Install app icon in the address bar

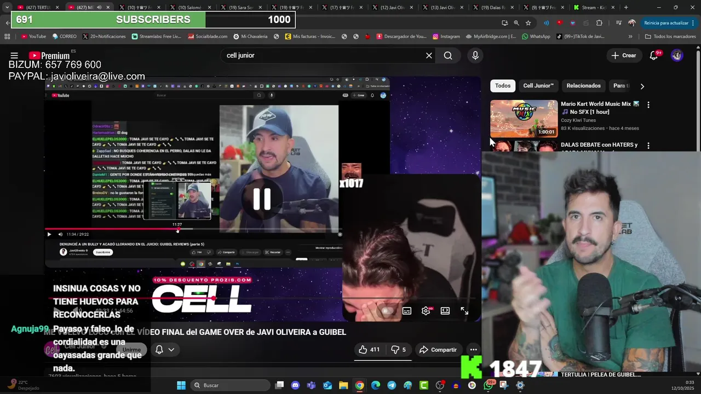504,23
